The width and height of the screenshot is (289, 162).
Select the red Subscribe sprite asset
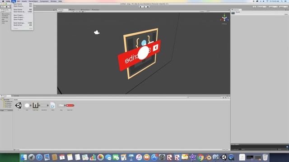point(70,105)
